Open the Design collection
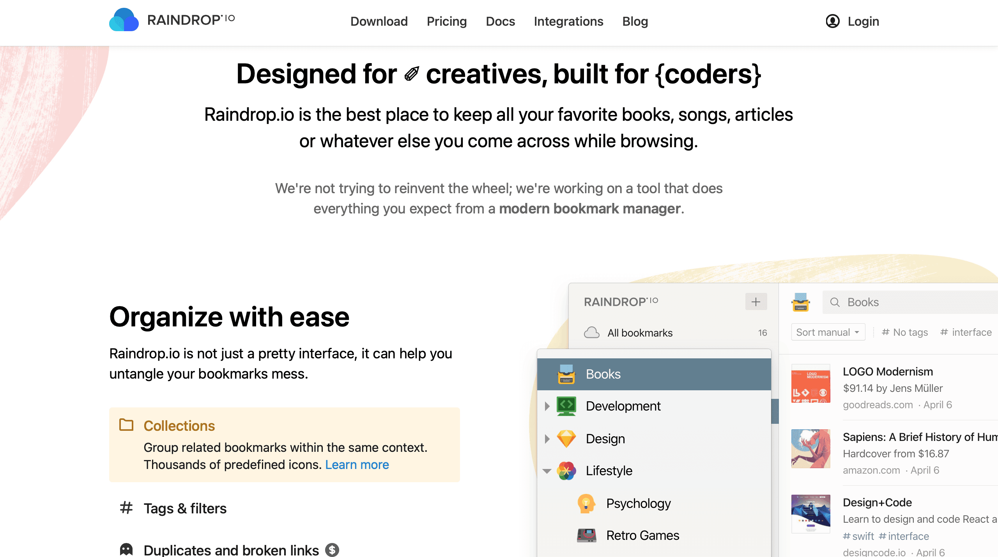 click(x=605, y=439)
